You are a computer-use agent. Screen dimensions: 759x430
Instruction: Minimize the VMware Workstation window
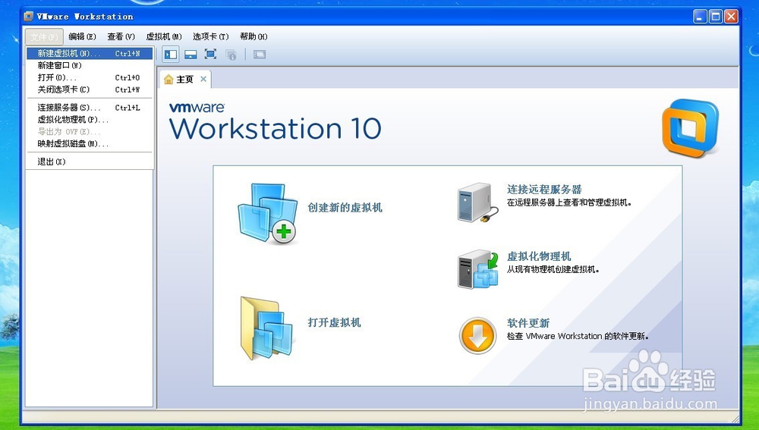(700, 17)
